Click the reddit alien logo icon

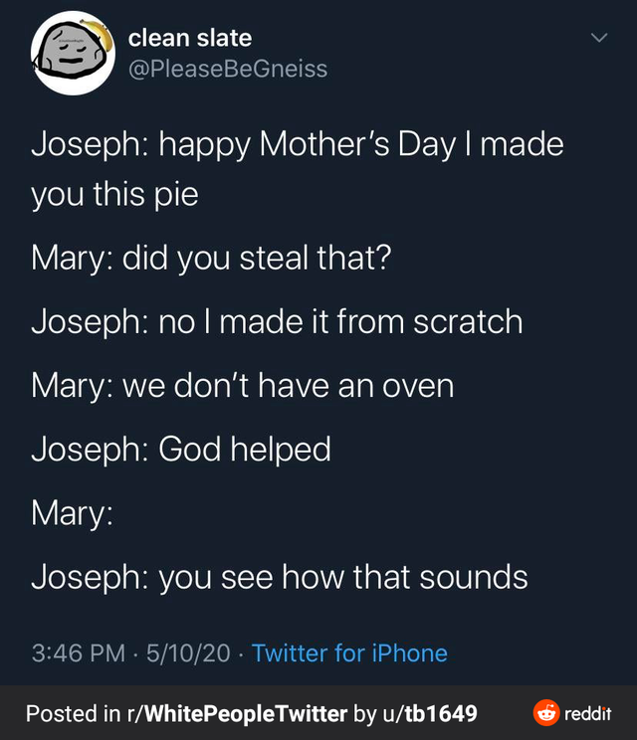tap(546, 712)
